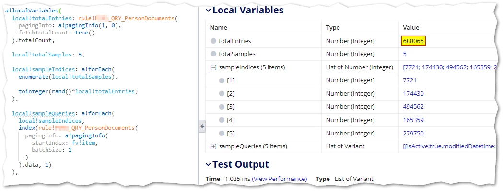The width and height of the screenshot is (503, 191).
Task: Click the enumerate(local!totalSamples) code line
Action: tap(68, 77)
